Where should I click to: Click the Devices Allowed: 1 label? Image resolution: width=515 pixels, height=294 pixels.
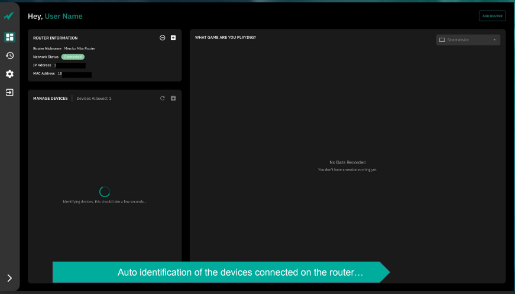pos(94,99)
